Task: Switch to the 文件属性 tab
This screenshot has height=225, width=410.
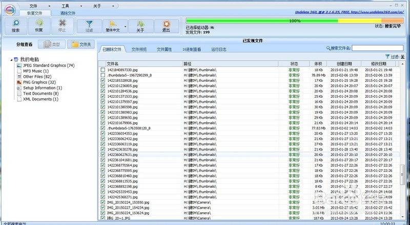Action: tap(164, 49)
